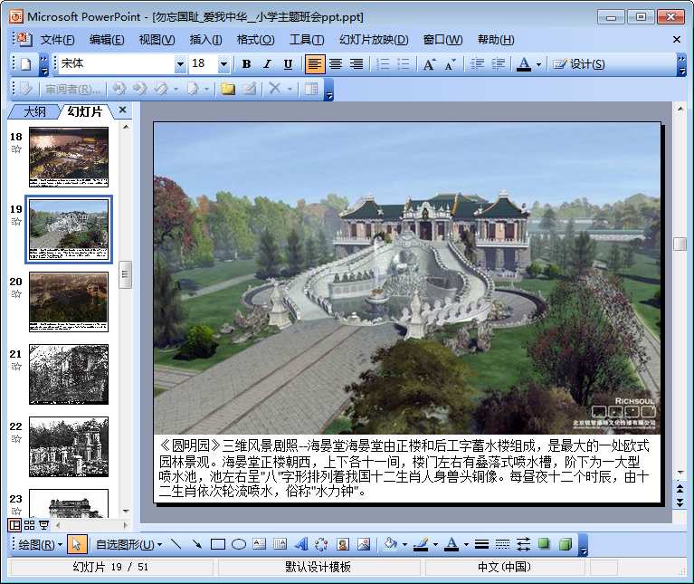Toggle underline formatting
Viewport: 694px width, 584px height.
[x=288, y=64]
